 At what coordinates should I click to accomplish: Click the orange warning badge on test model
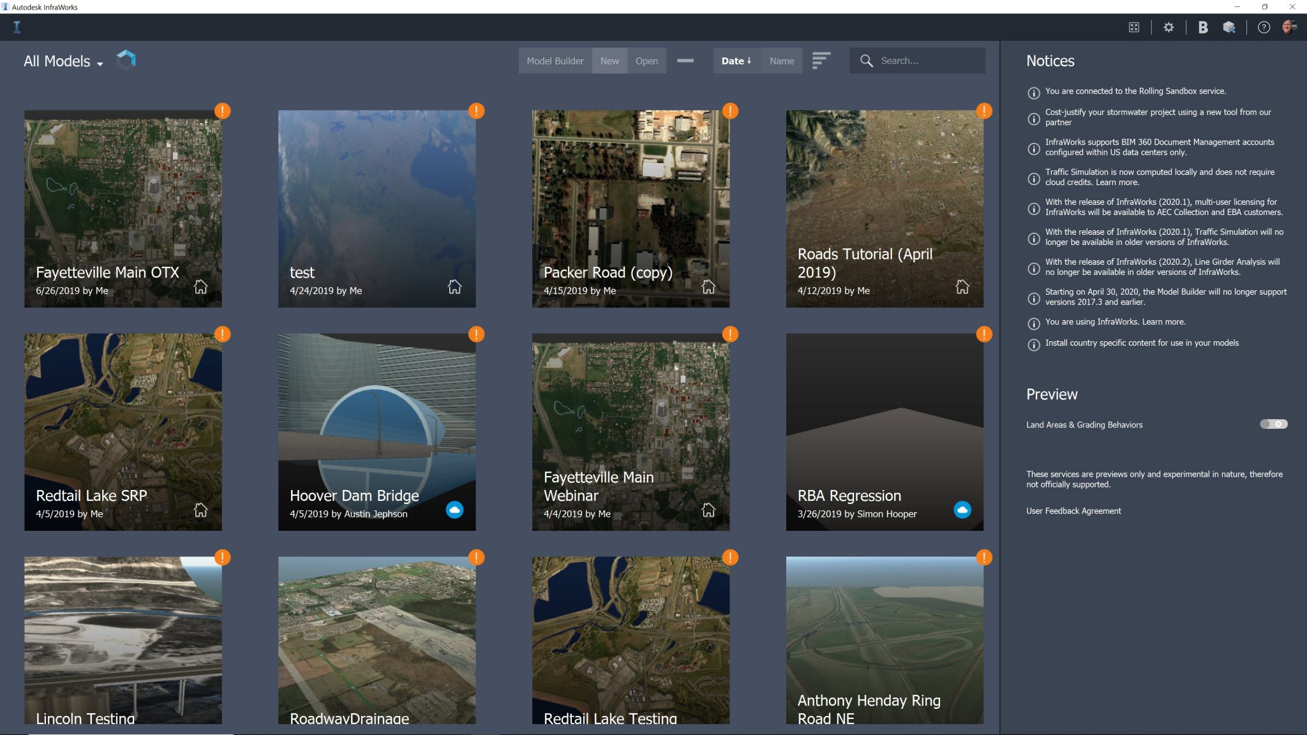point(476,111)
